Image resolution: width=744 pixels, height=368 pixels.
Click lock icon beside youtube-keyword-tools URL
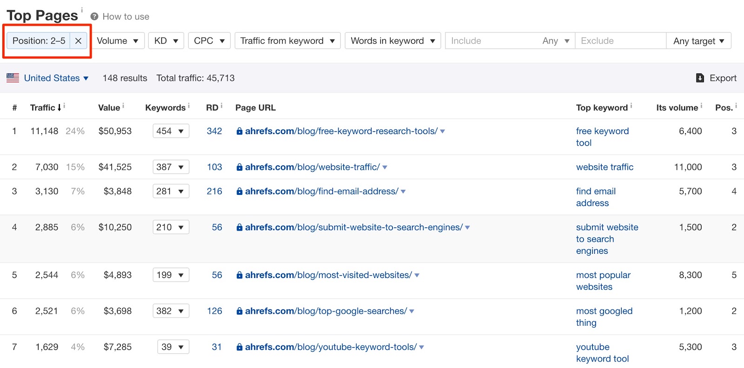[239, 347]
